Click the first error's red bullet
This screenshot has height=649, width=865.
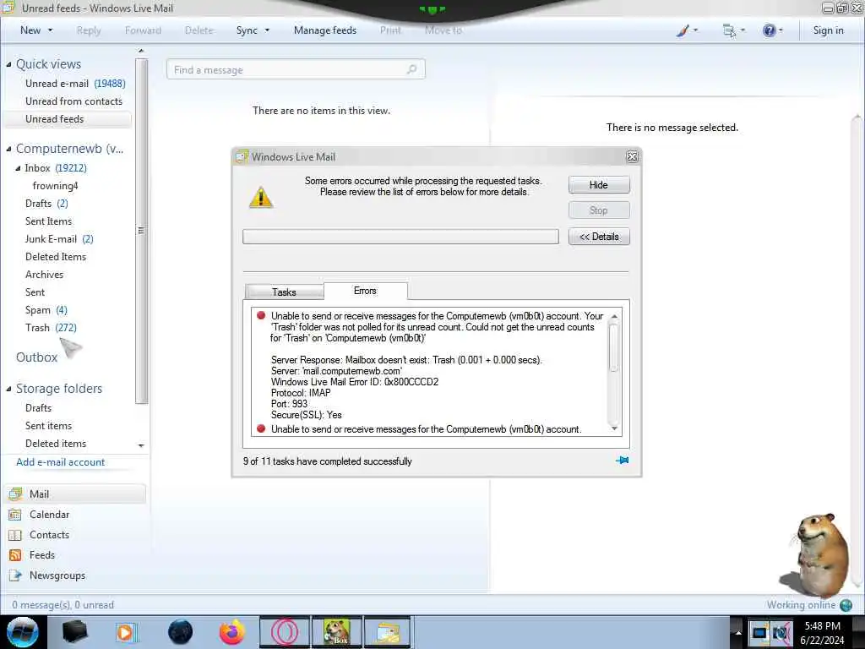tap(261, 316)
